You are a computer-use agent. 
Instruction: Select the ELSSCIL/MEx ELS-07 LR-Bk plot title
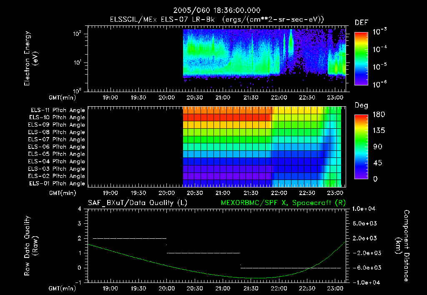(x=217, y=20)
